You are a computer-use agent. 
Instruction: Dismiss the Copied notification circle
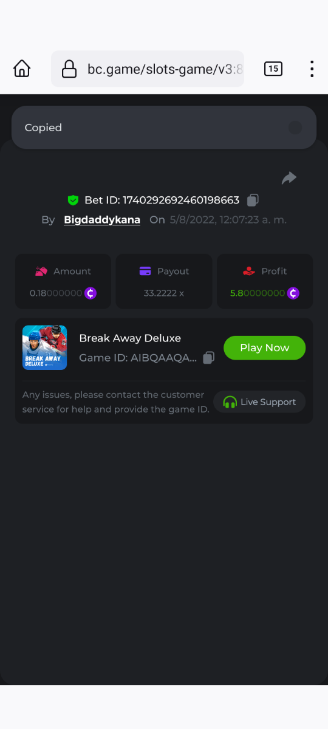(295, 128)
